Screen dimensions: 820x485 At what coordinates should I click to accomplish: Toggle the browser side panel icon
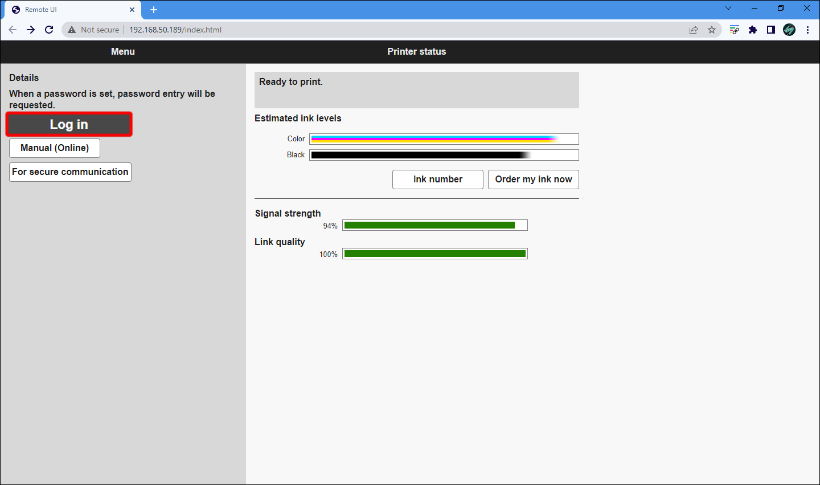pyautogui.click(x=771, y=30)
